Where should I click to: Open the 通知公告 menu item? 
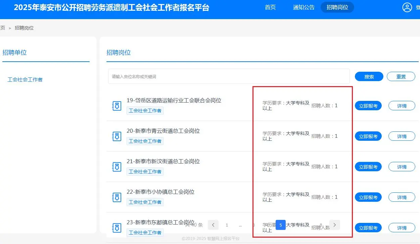(x=304, y=7)
